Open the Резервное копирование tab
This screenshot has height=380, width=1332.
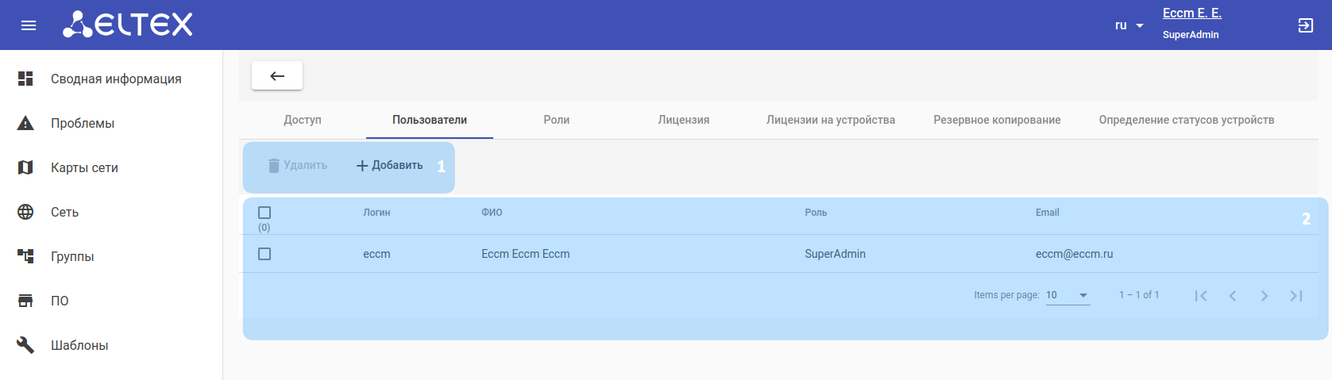(x=997, y=120)
